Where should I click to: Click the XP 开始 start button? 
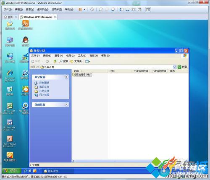11,171
